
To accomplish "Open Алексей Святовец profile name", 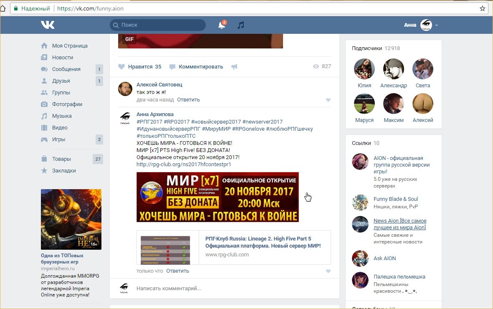I will point(159,85).
